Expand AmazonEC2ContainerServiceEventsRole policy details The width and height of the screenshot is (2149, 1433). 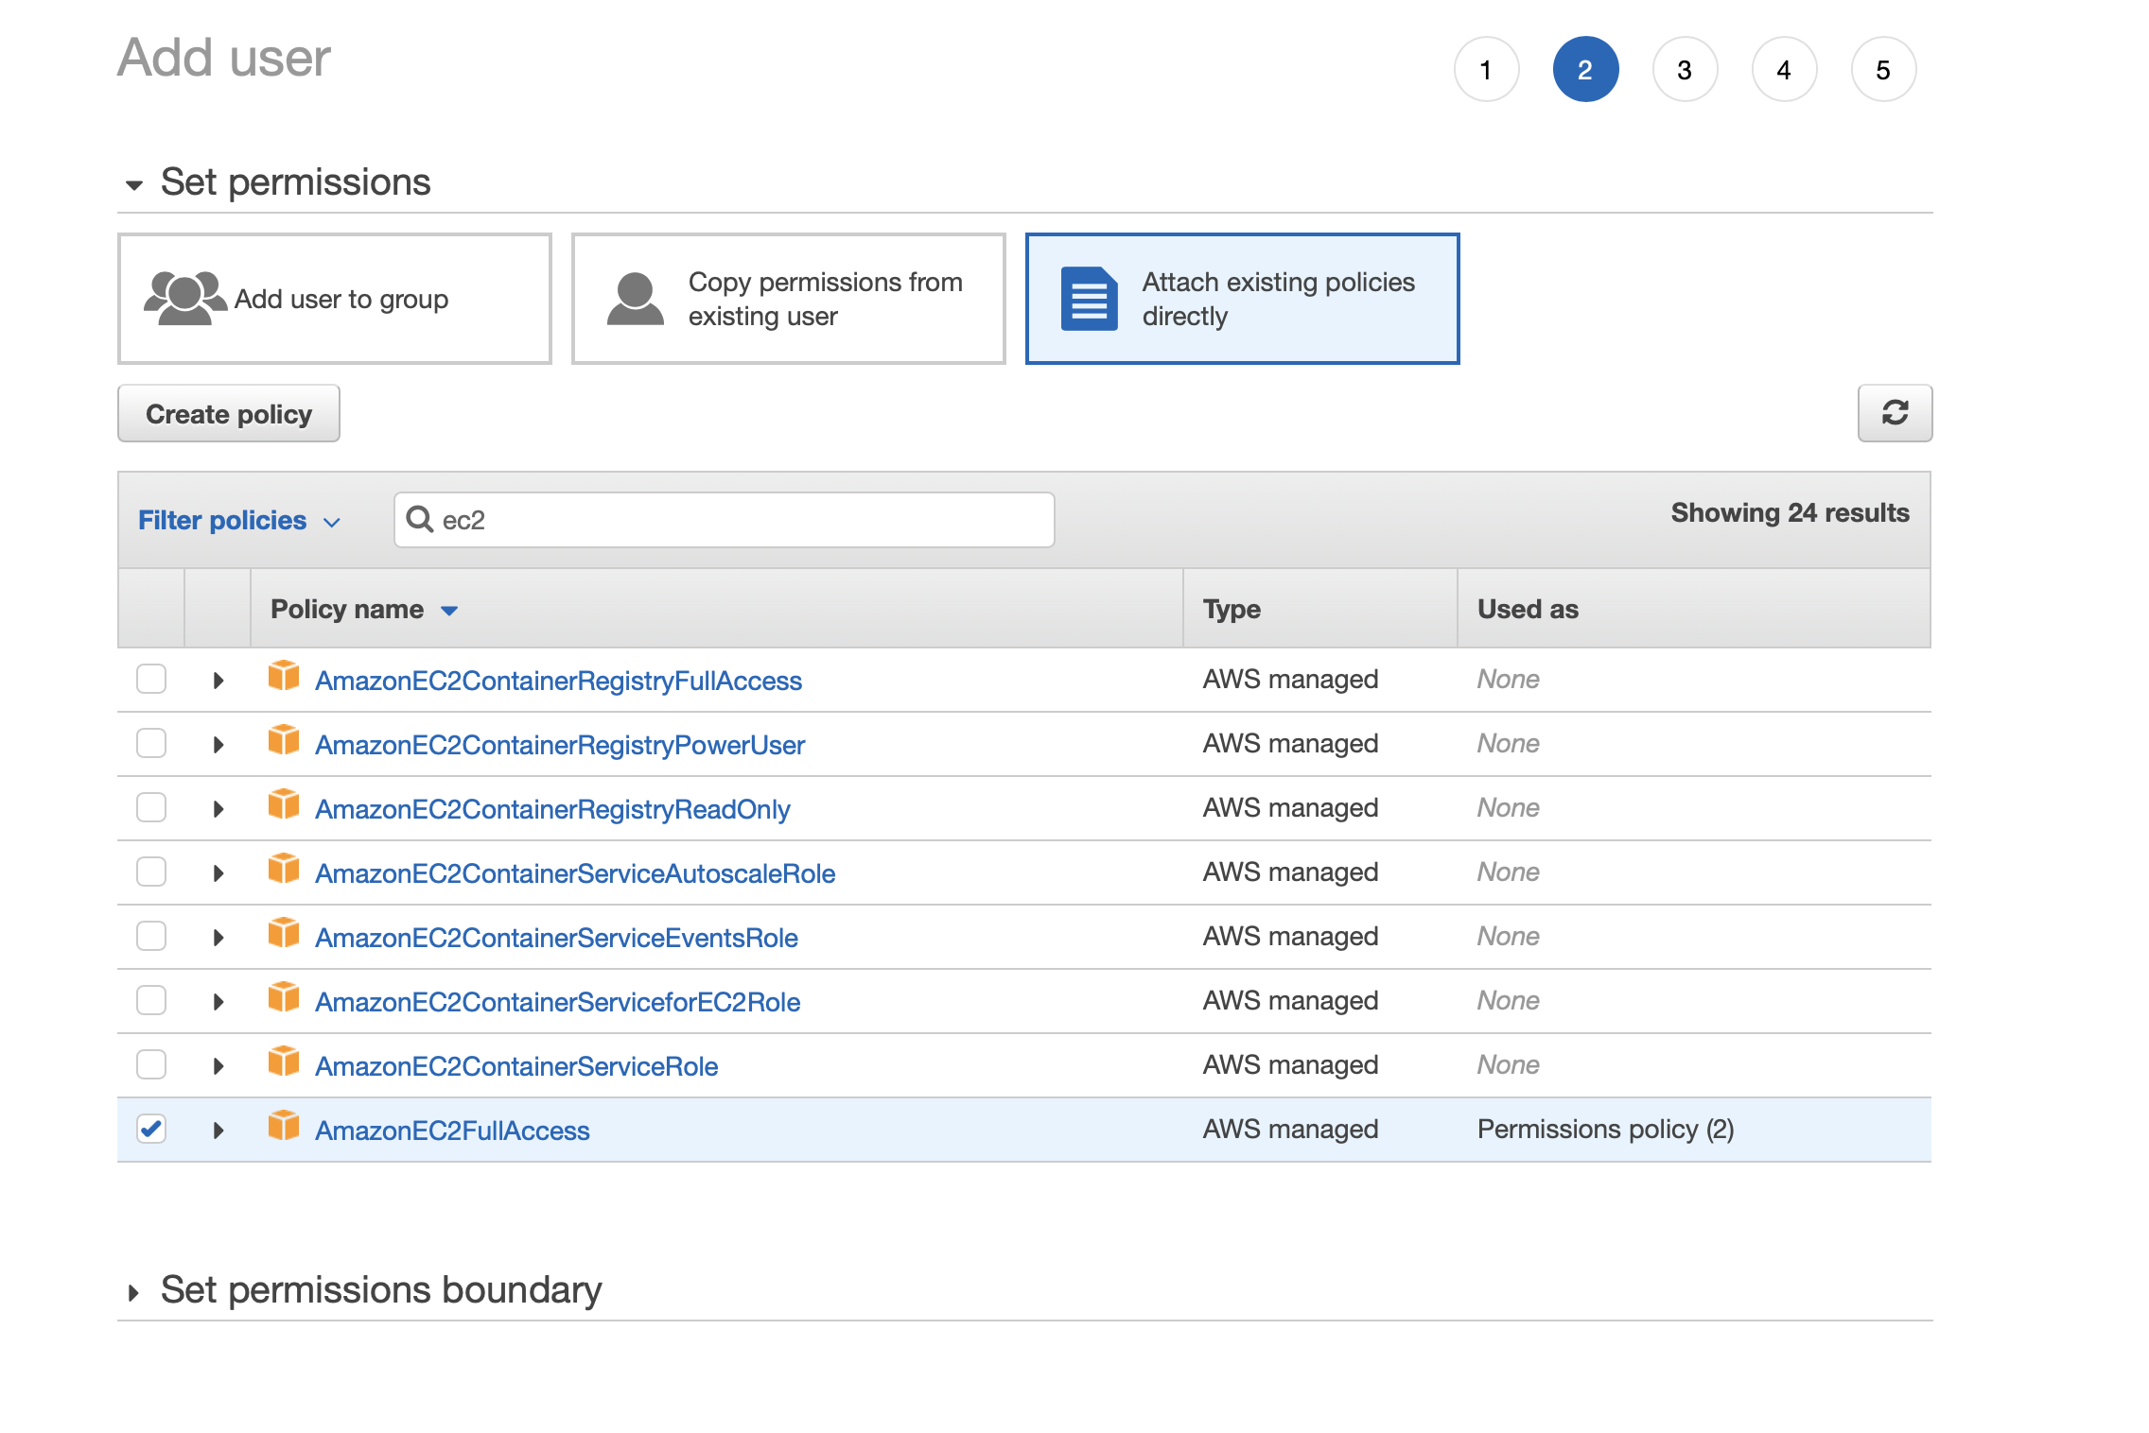coord(218,938)
